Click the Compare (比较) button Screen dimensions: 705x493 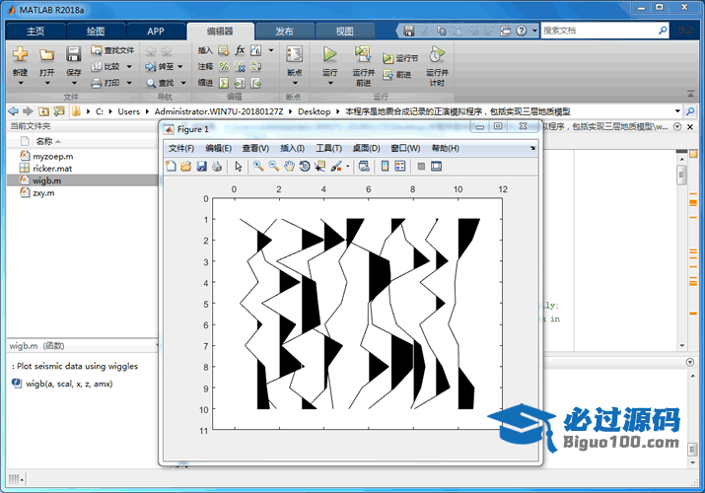coord(106,66)
